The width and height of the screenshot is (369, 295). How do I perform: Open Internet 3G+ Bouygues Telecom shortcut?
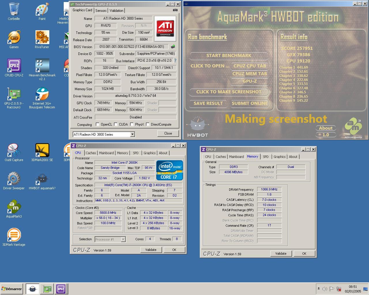[x=42, y=98]
